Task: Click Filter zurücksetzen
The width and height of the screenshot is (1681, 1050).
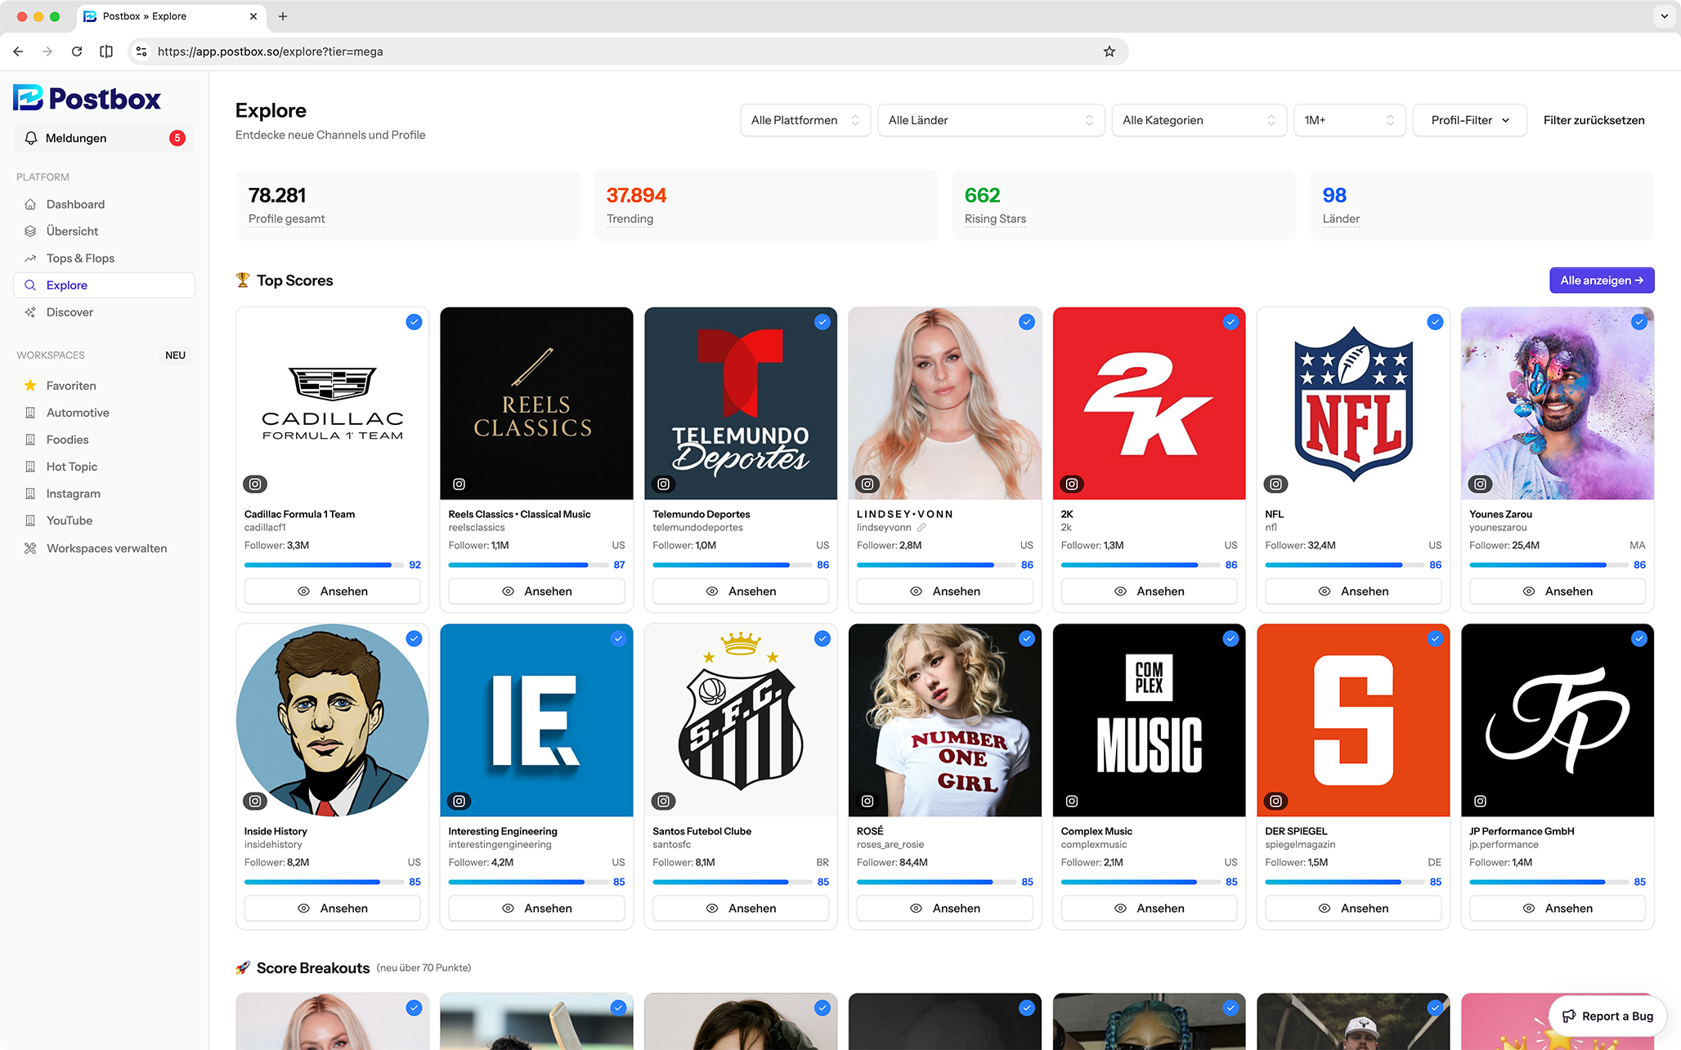Action: click(1594, 120)
